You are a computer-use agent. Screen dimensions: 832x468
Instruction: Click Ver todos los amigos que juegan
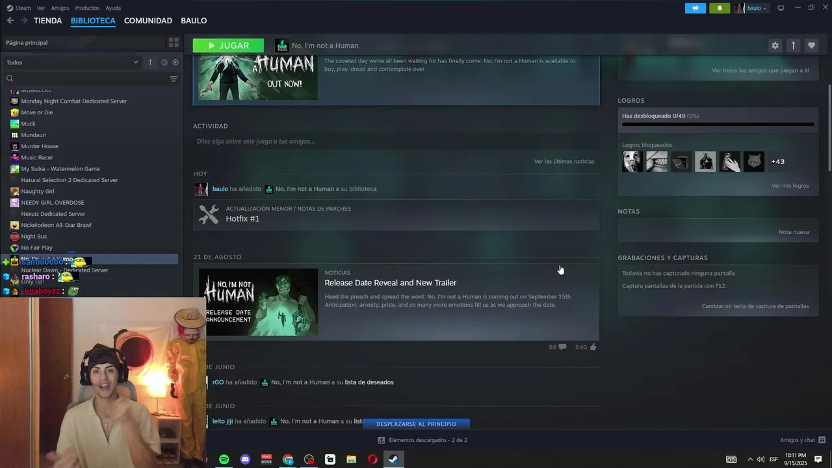click(x=760, y=70)
